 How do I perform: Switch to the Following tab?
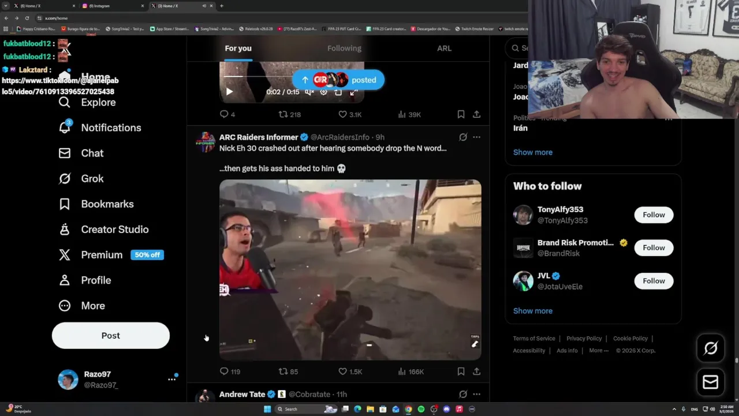click(x=344, y=48)
